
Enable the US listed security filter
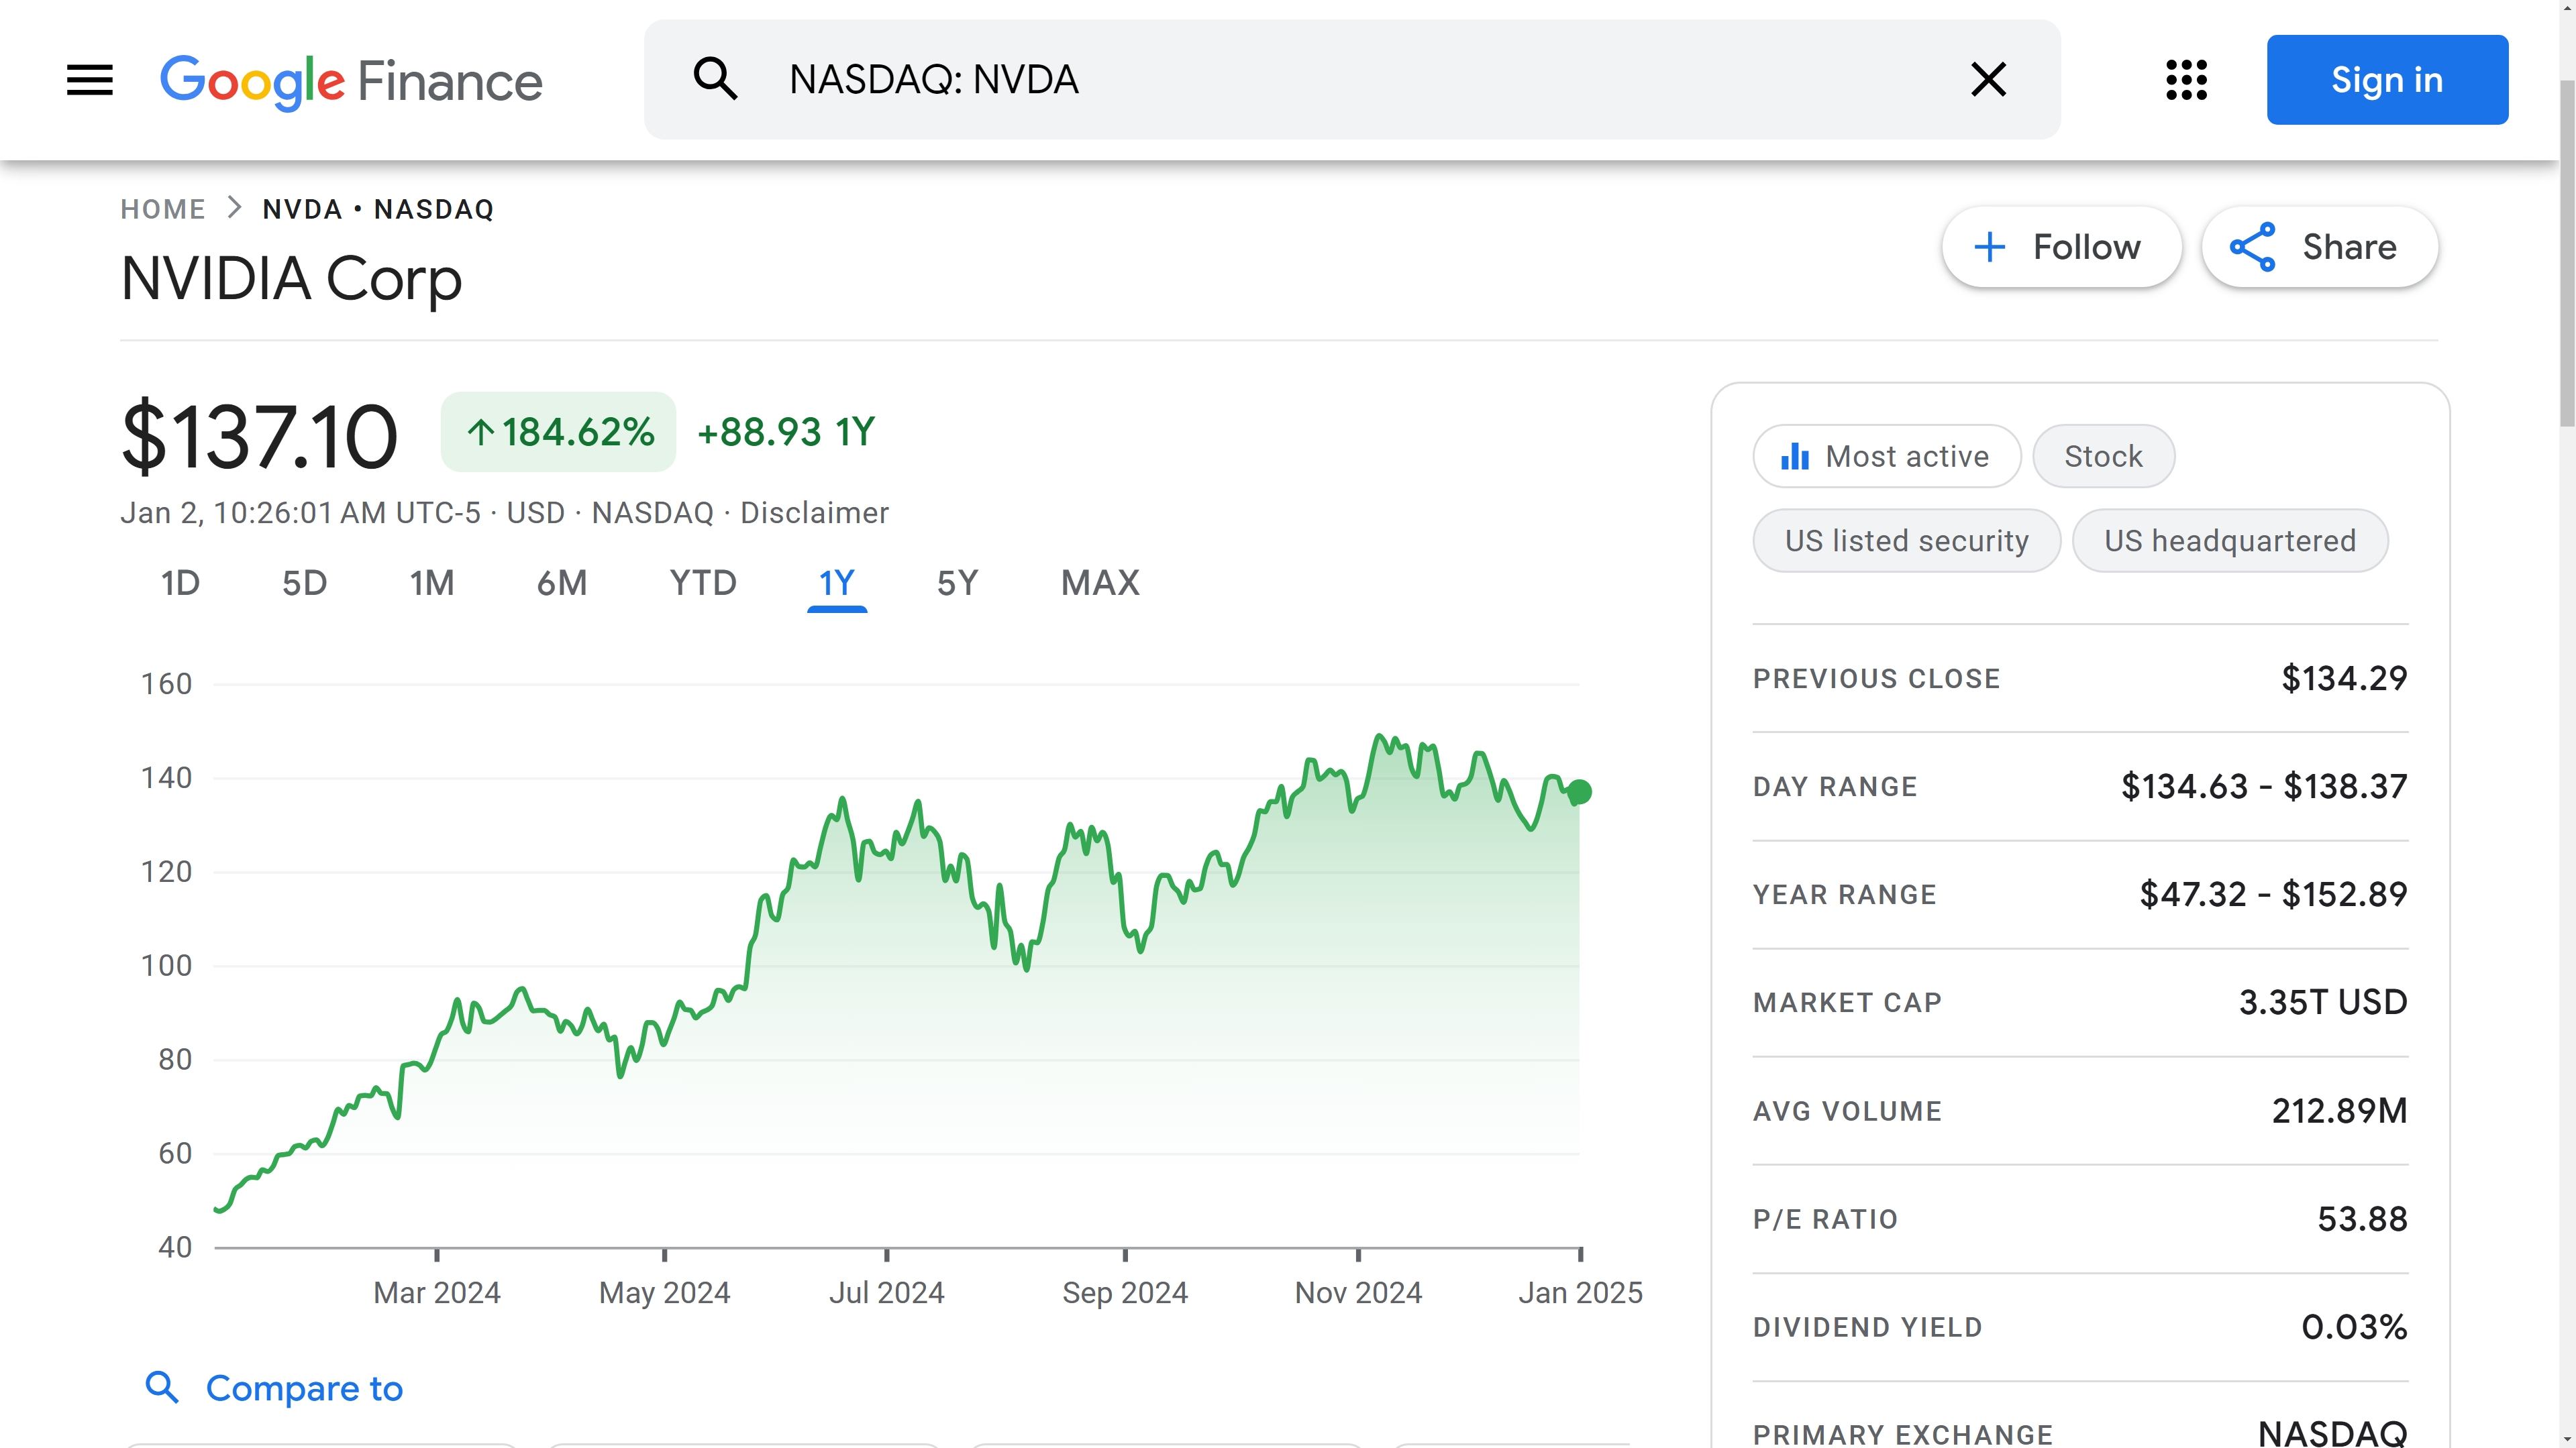[x=1905, y=540]
